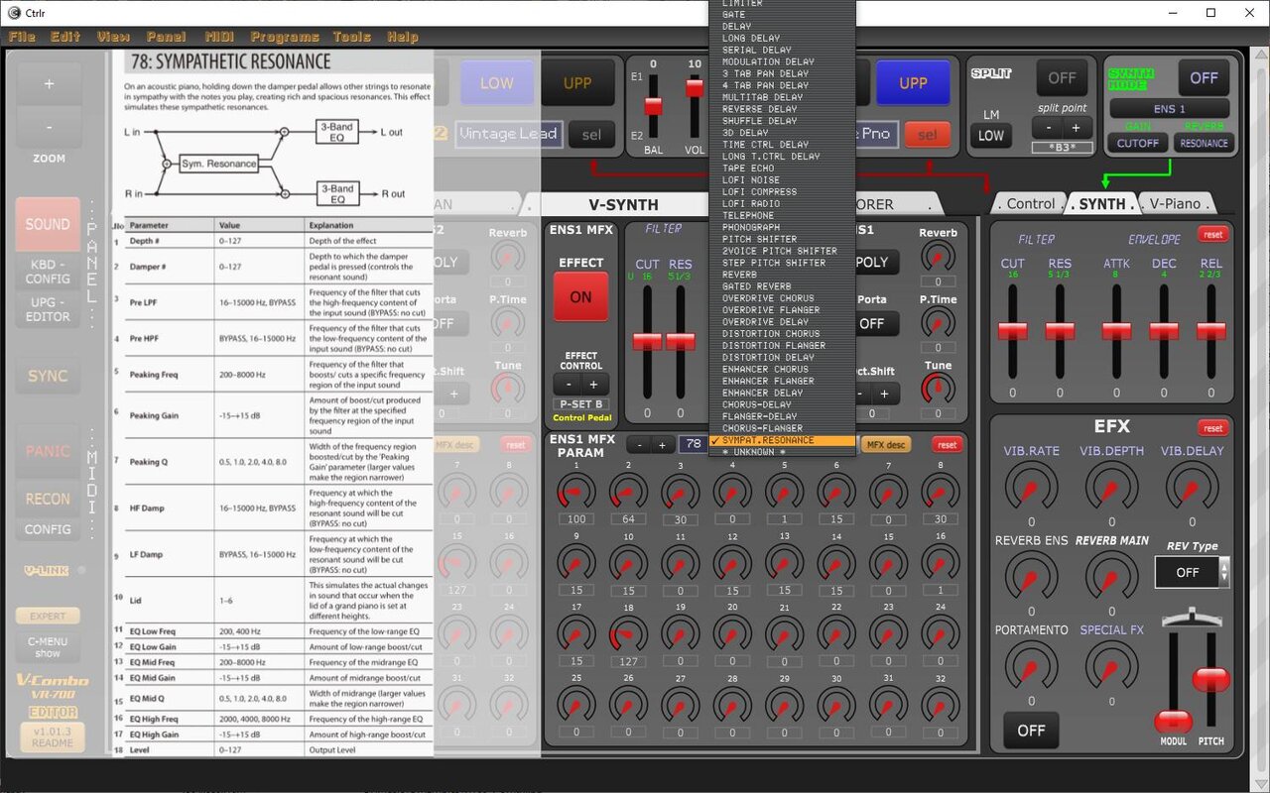
Task: Click the RESONANCE button under REVERB
Action: 1202,143
